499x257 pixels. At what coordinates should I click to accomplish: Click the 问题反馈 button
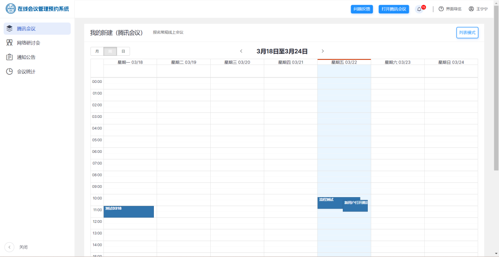point(361,9)
